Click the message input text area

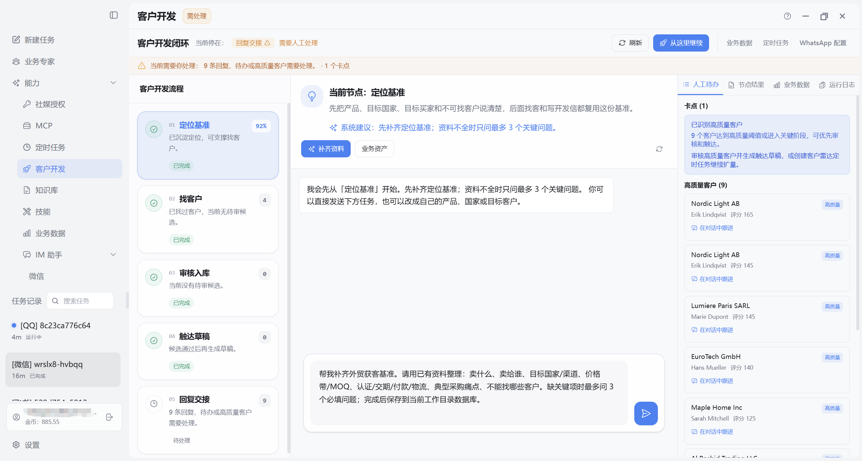[x=469, y=393]
